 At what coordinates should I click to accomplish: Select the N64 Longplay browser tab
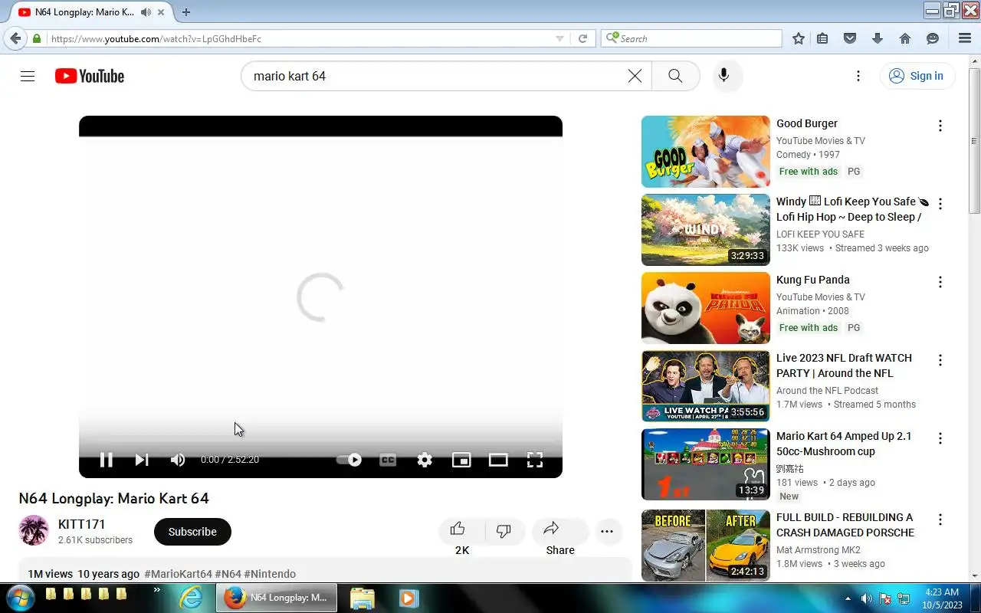pos(84,12)
